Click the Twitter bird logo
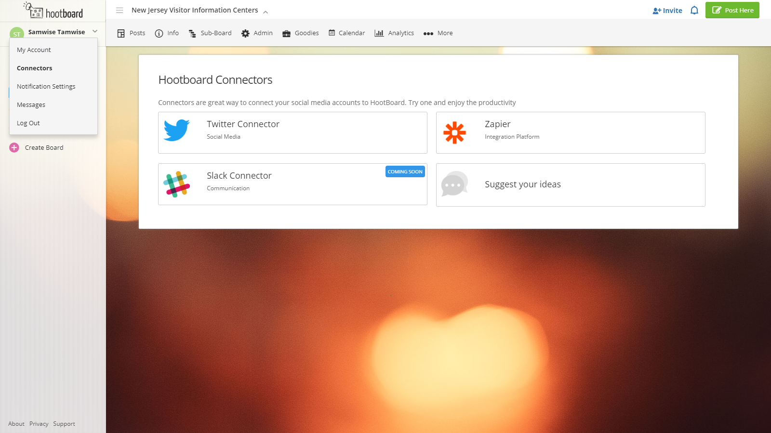This screenshot has height=433, width=771. coord(176,130)
